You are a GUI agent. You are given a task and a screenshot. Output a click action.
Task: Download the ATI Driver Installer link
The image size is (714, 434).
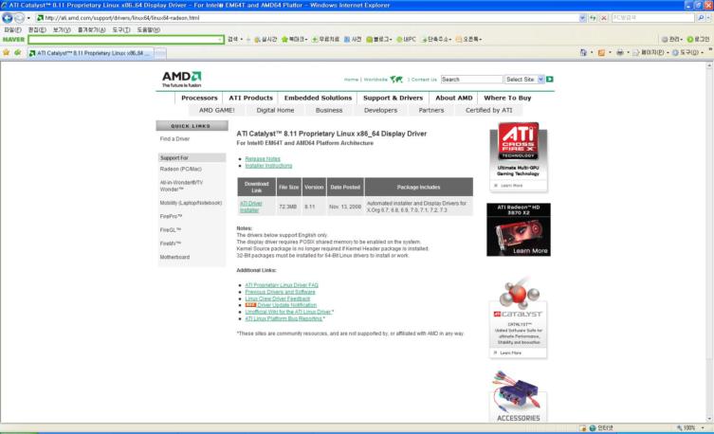pyautogui.click(x=251, y=207)
